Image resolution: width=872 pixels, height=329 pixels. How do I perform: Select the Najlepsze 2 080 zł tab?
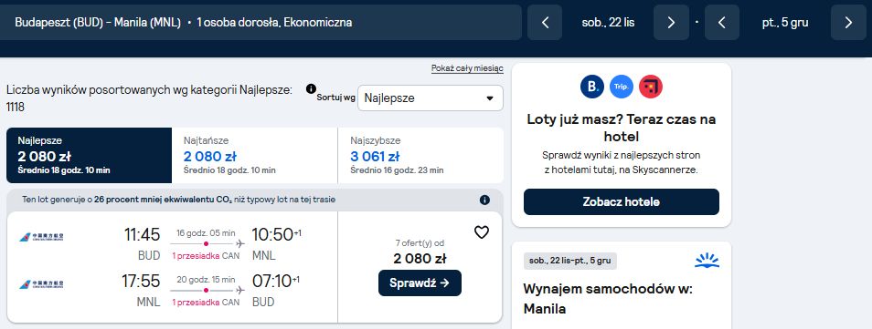pyautogui.click(x=89, y=155)
